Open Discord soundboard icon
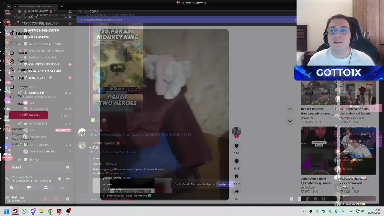This screenshot has width=384, height=216. coord(63,187)
